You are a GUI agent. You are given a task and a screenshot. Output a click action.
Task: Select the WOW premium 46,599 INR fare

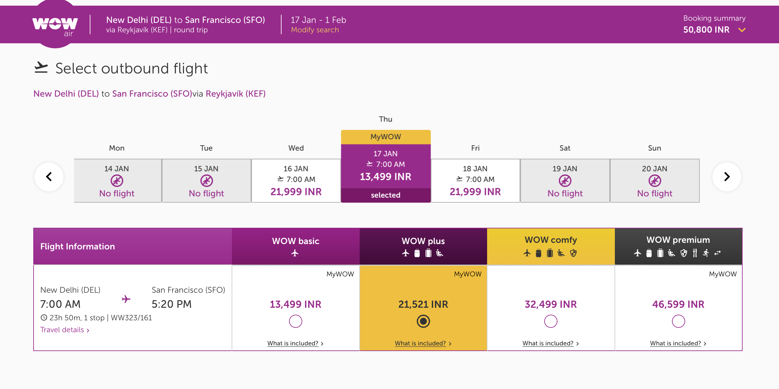click(x=678, y=321)
